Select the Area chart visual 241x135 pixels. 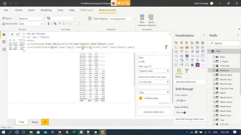pos(182,47)
